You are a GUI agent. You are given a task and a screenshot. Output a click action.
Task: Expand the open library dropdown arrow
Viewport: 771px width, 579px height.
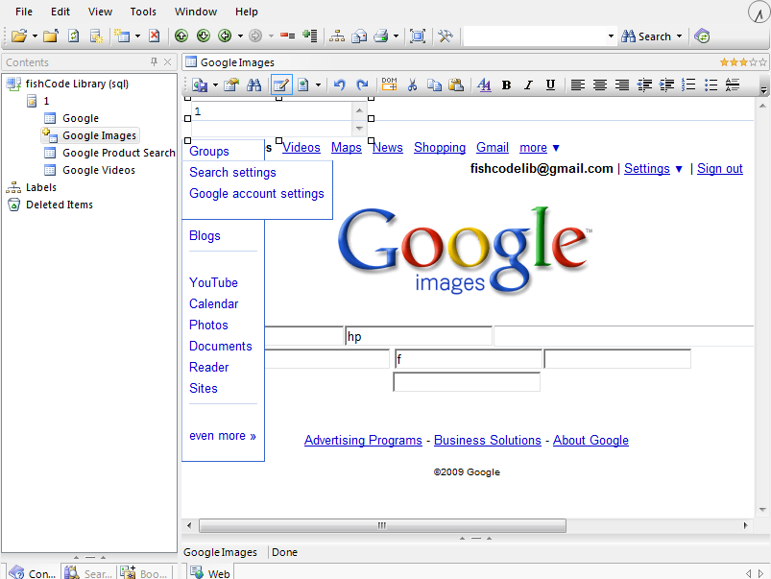35,36
